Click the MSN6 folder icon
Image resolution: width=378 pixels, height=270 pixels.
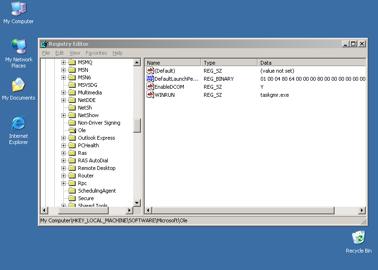pyautogui.click(x=72, y=77)
